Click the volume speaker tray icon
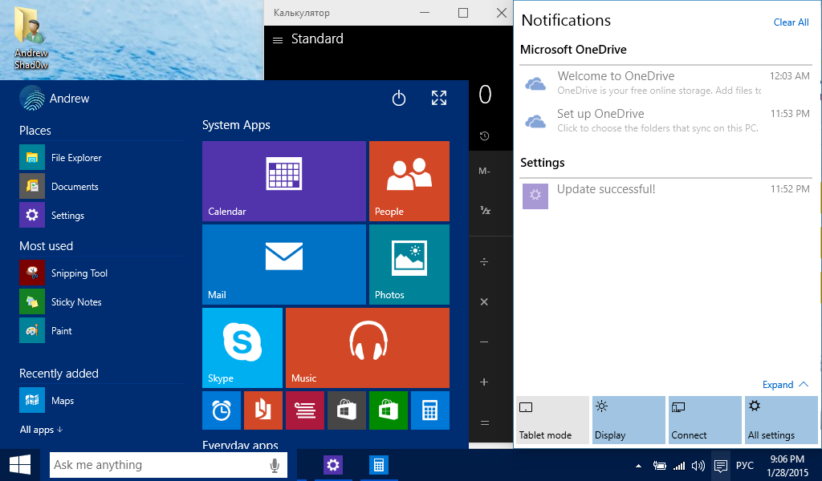 click(x=698, y=465)
